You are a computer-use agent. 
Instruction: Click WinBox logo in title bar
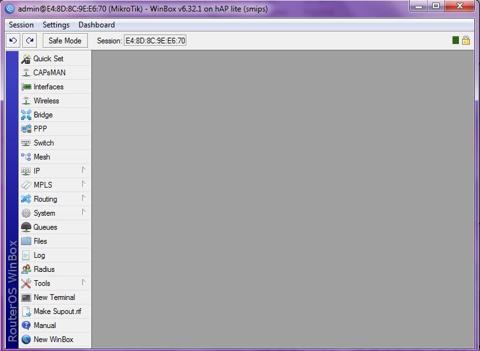10,8
